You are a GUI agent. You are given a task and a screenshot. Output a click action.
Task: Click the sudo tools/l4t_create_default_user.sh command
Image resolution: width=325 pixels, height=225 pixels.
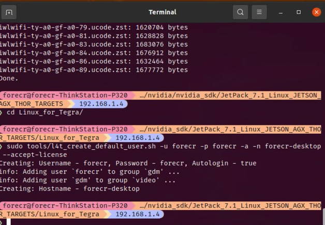[164, 146]
